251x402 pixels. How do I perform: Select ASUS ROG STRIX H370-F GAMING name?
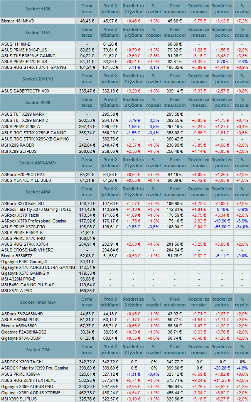click(x=34, y=67)
